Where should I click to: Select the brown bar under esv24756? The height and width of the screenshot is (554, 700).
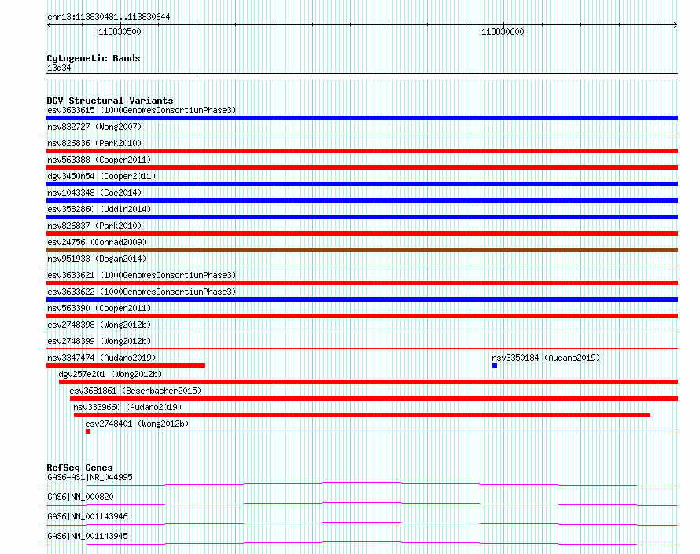(x=362, y=250)
